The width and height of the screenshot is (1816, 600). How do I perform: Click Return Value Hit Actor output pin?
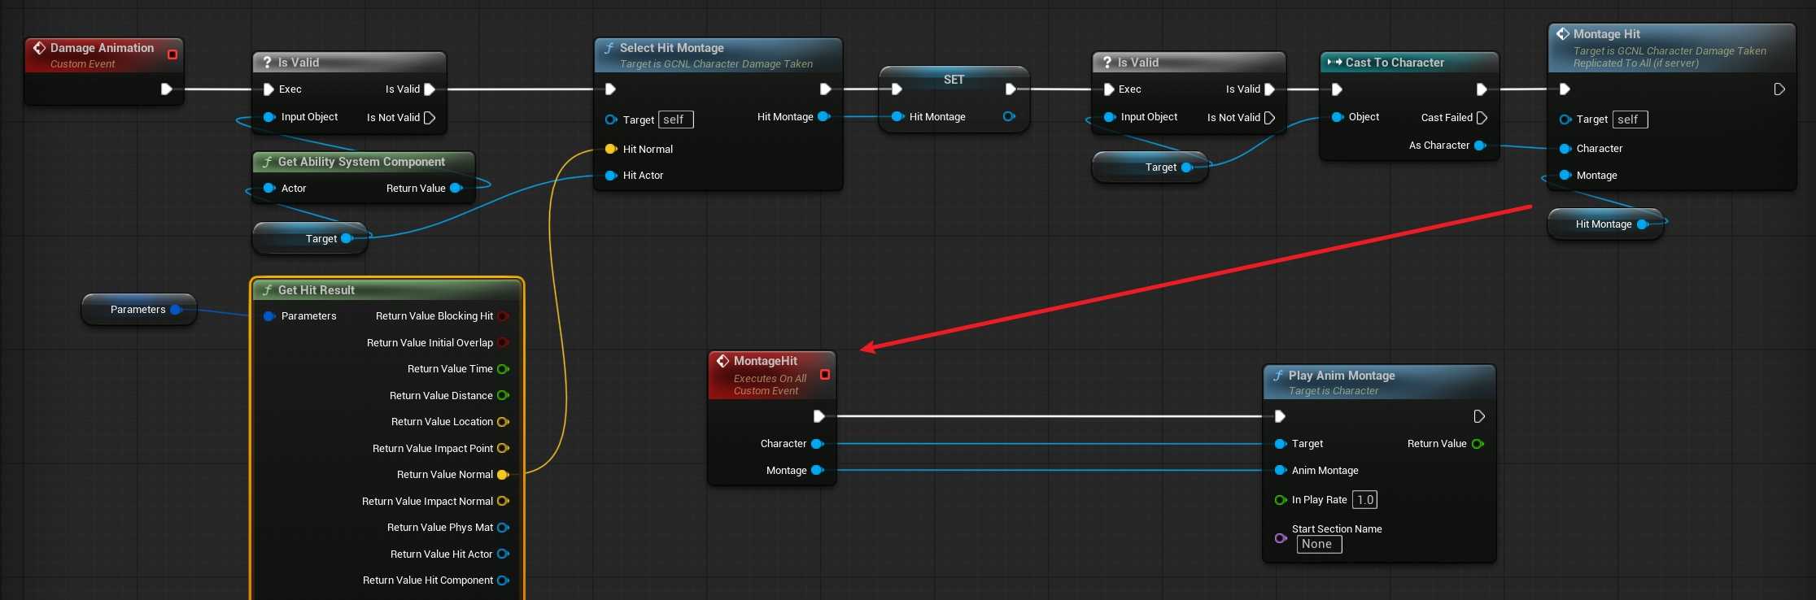(503, 554)
